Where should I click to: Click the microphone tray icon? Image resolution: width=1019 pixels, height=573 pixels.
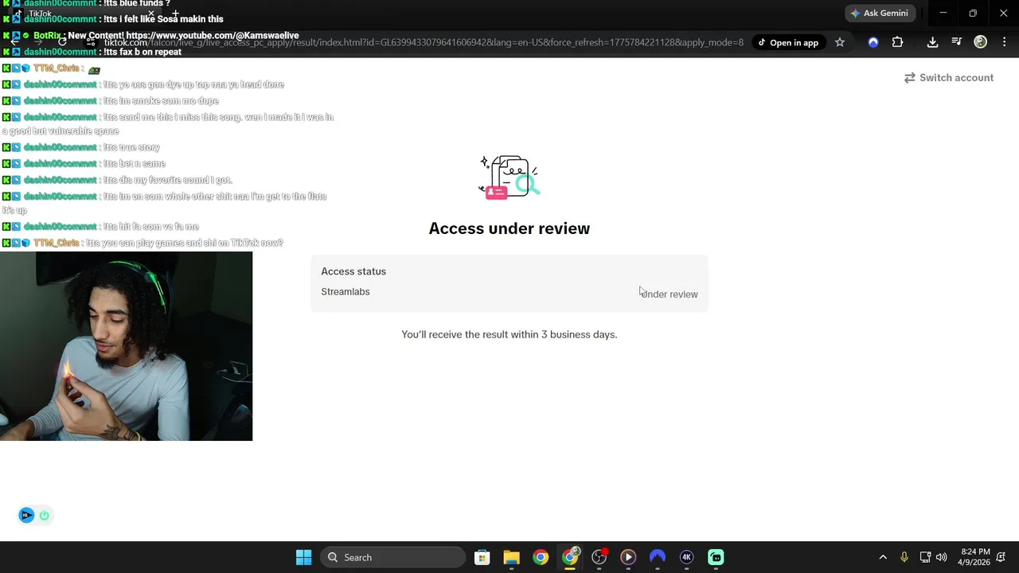pyautogui.click(x=904, y=557)
